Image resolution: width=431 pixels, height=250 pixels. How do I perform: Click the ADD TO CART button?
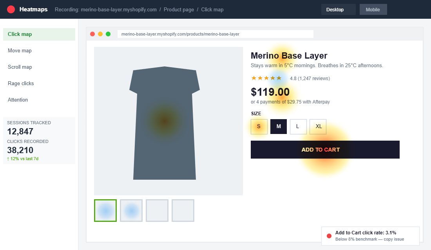tap(325, 149)
